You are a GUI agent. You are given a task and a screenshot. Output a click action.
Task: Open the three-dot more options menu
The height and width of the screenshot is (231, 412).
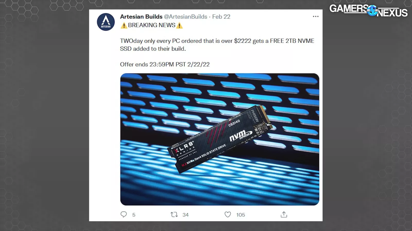[x=316, y=16]
